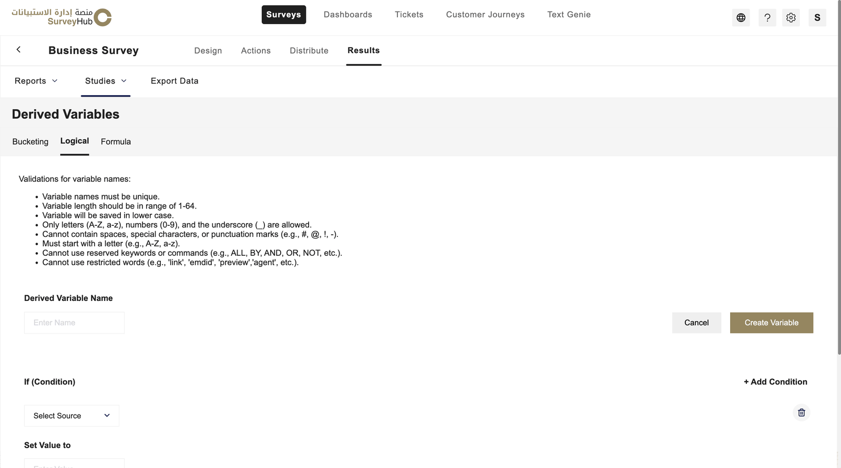The image size is (841, 468).
Task: Open Customer Journeys menu
Action: point(485,15)
